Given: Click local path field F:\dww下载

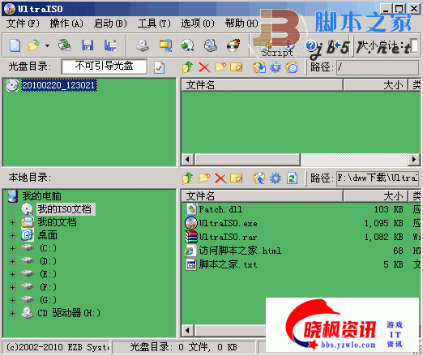Looking at the screenshot, I should tap(378, 178).
